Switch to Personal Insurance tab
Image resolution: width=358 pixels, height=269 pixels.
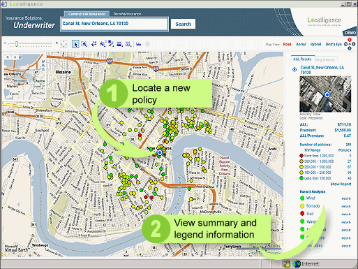(127, 14)
